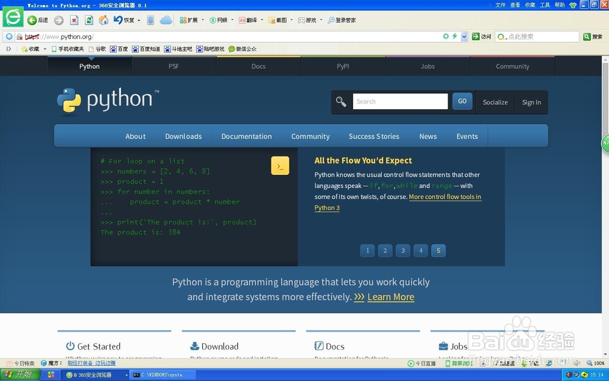Open the 扩展 extensions button

point(189,20)
